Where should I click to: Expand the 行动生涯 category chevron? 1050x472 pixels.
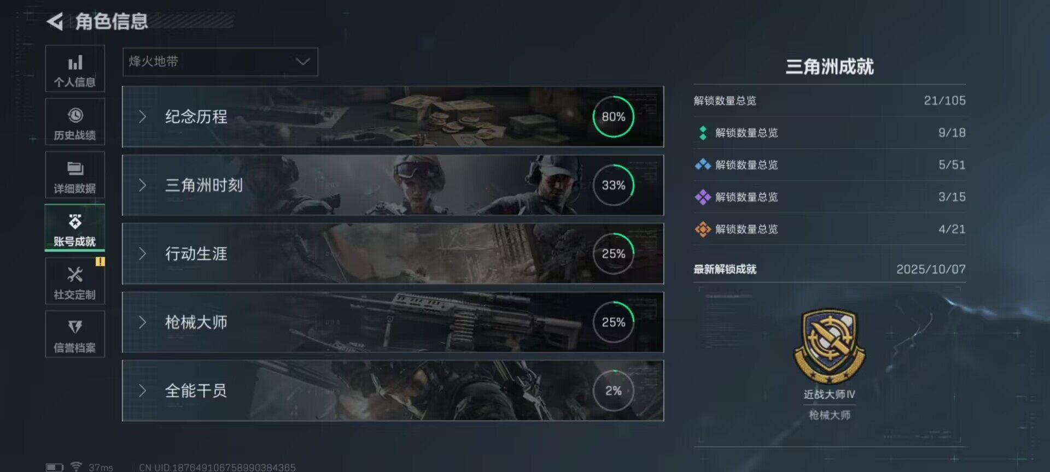pos(143,253)
